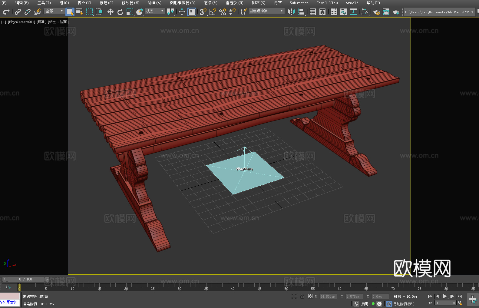Select the Link tool (chain icon)

(18, 12)
